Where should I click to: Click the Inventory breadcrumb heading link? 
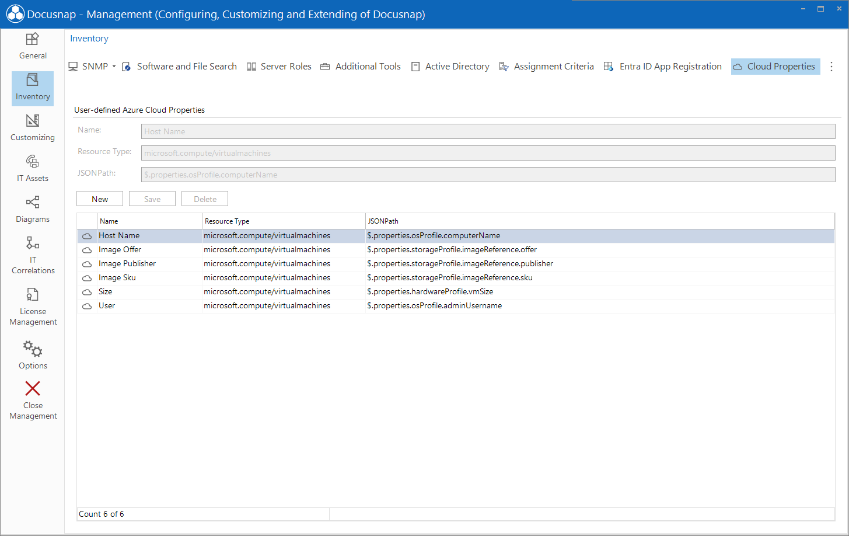pos(89,39)
